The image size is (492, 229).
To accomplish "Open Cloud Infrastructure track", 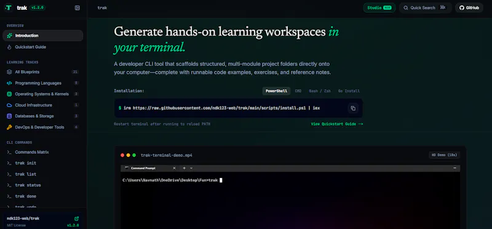I will (42, 105).
